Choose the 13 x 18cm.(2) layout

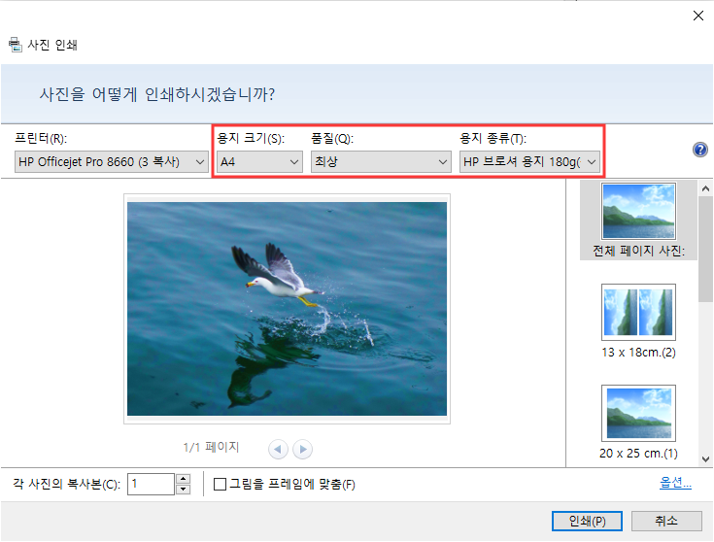click(x=638, y=322)
